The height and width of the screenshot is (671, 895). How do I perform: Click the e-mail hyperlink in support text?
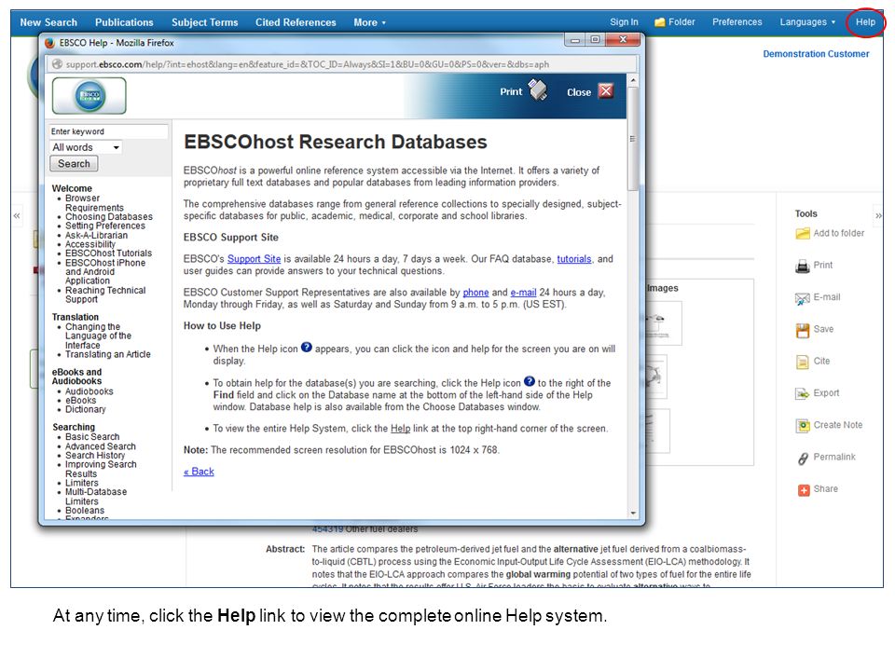point(523,293)
